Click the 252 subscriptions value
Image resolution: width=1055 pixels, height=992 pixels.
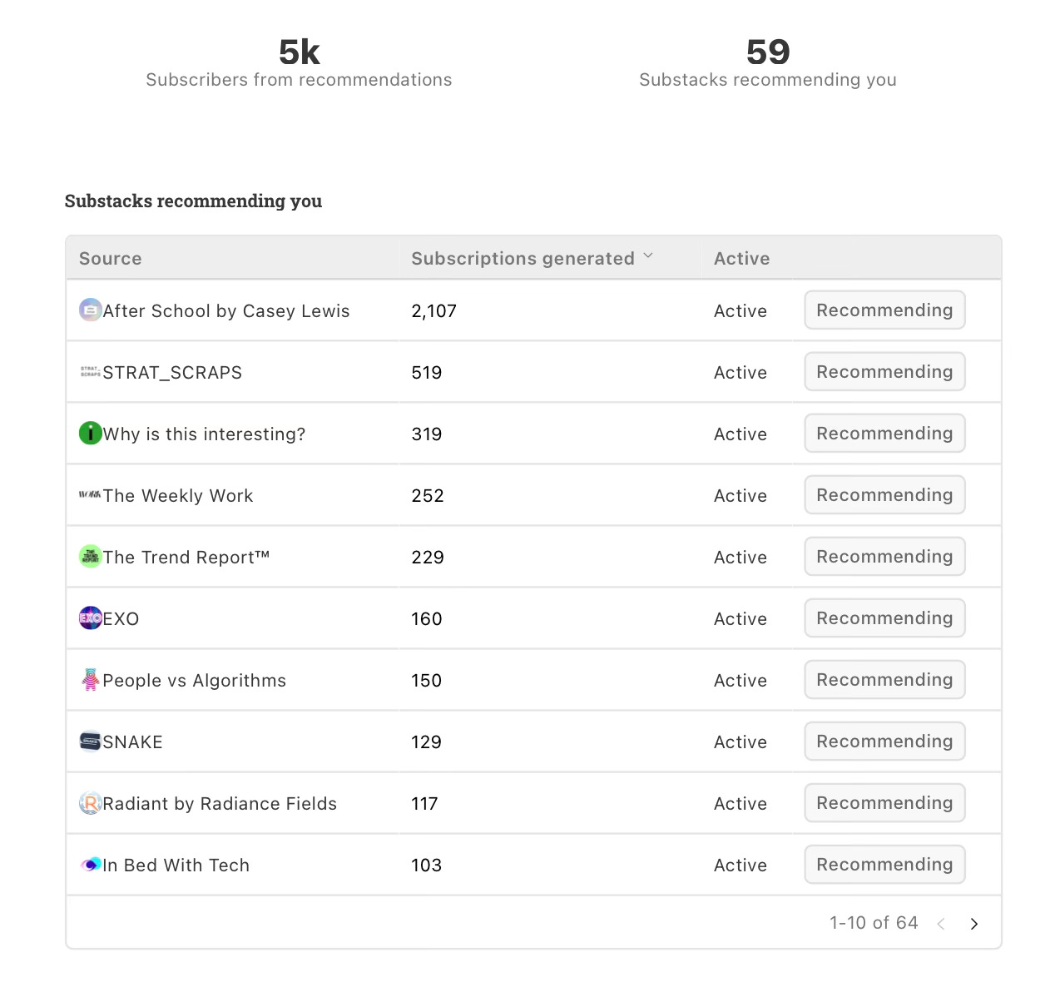click(x=428, y=496)
